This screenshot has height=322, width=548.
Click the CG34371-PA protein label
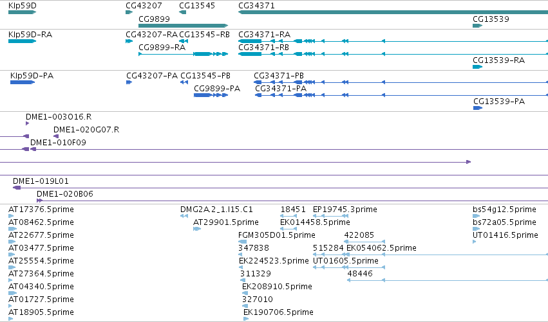click(x=281, y=89)
